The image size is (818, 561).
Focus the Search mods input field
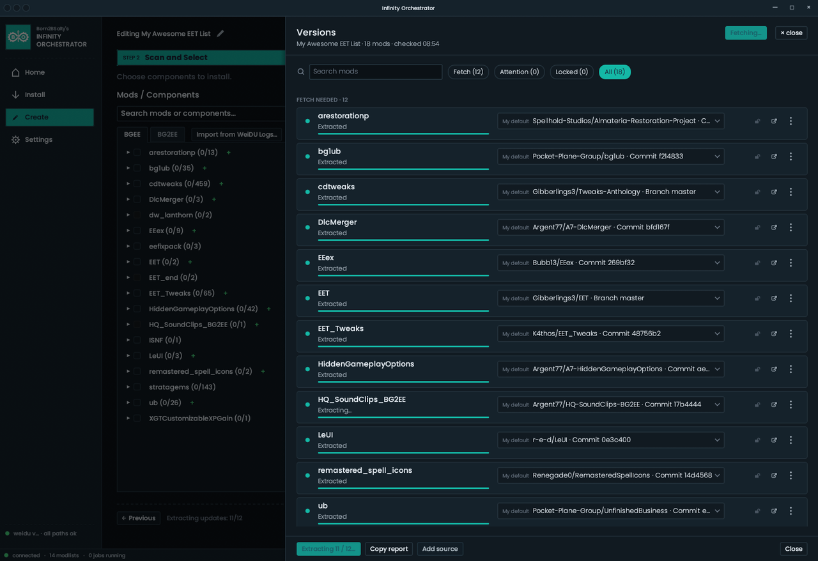[376, 72]
